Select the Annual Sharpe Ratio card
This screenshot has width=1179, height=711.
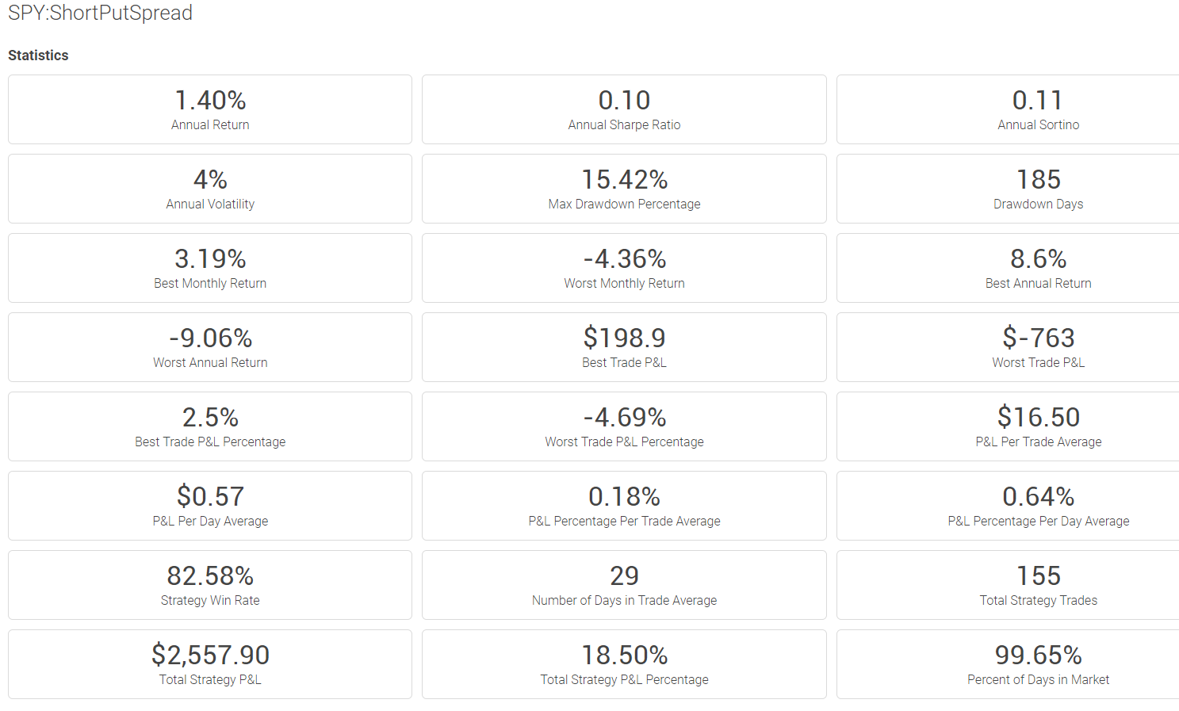click(624, 109)
